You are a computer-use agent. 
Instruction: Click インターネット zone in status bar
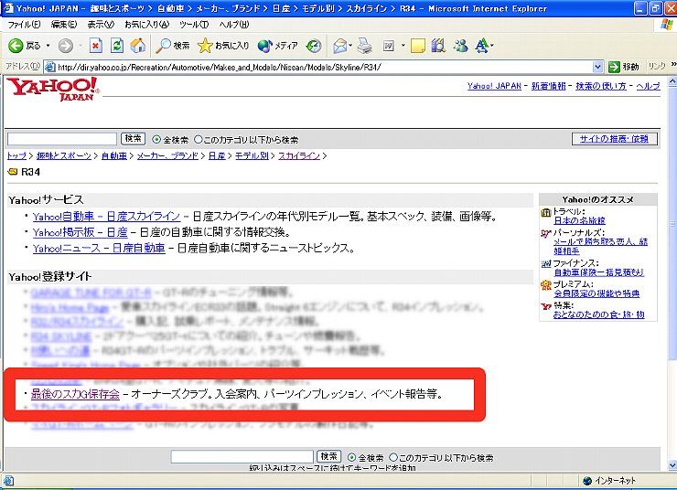[609, 480]
